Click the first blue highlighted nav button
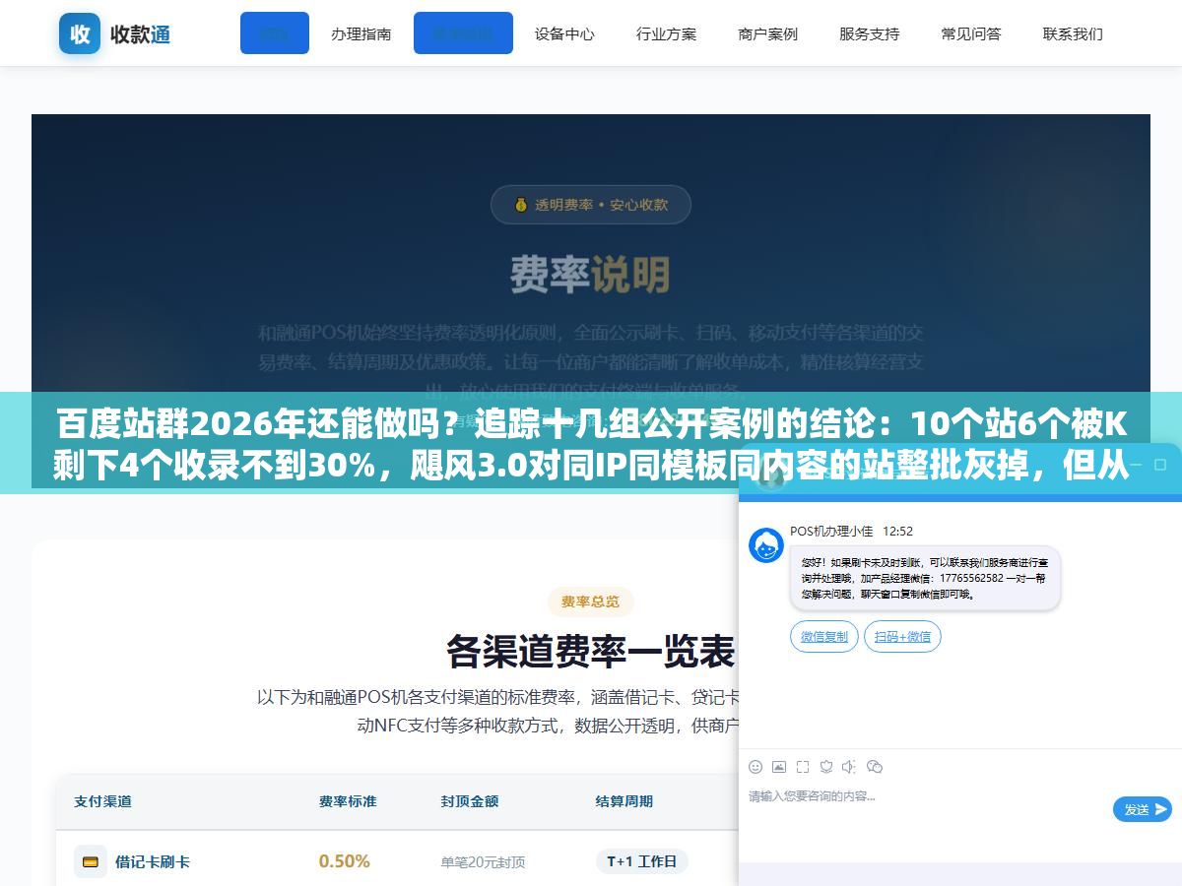This screenshot has width=1182, height=886. (x=275, y=33)
